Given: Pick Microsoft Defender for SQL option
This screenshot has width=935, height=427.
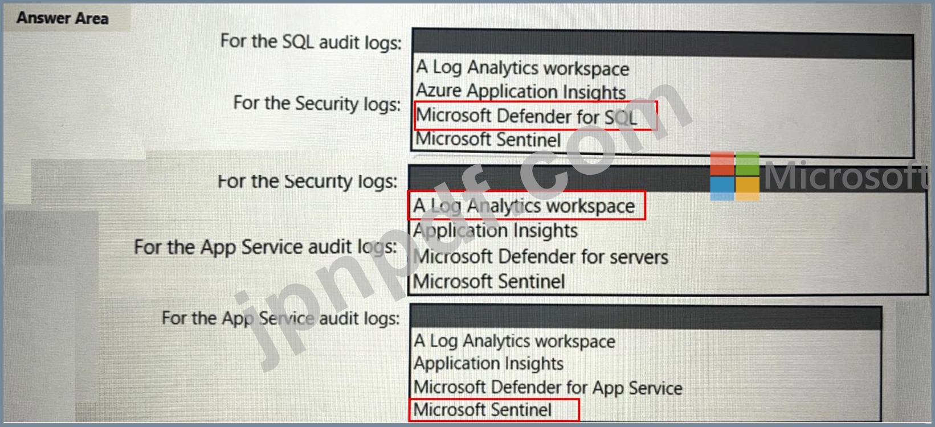Looking at the screenshot, I should [x=526, y=116].
